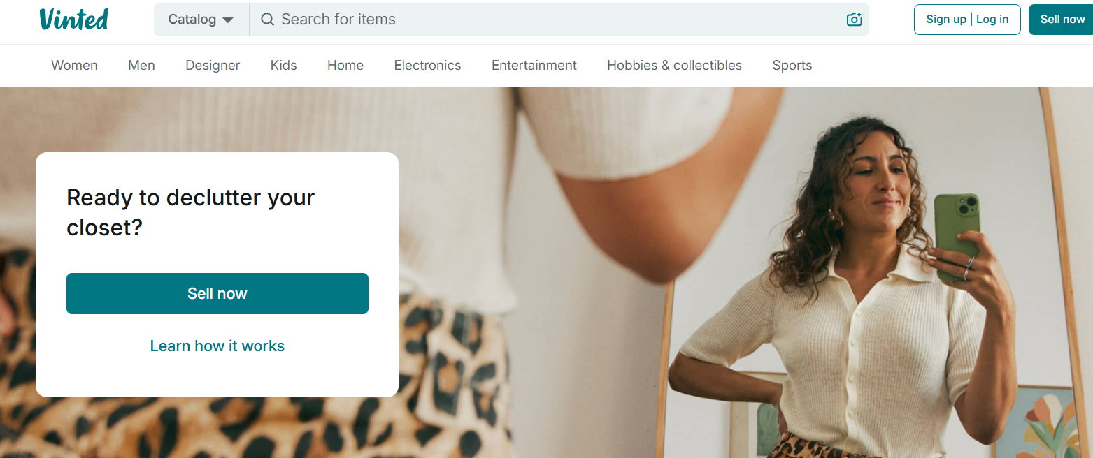Open the Entertainment category
This screenshot has width=1093, height=458.
(x=534, y=66)
